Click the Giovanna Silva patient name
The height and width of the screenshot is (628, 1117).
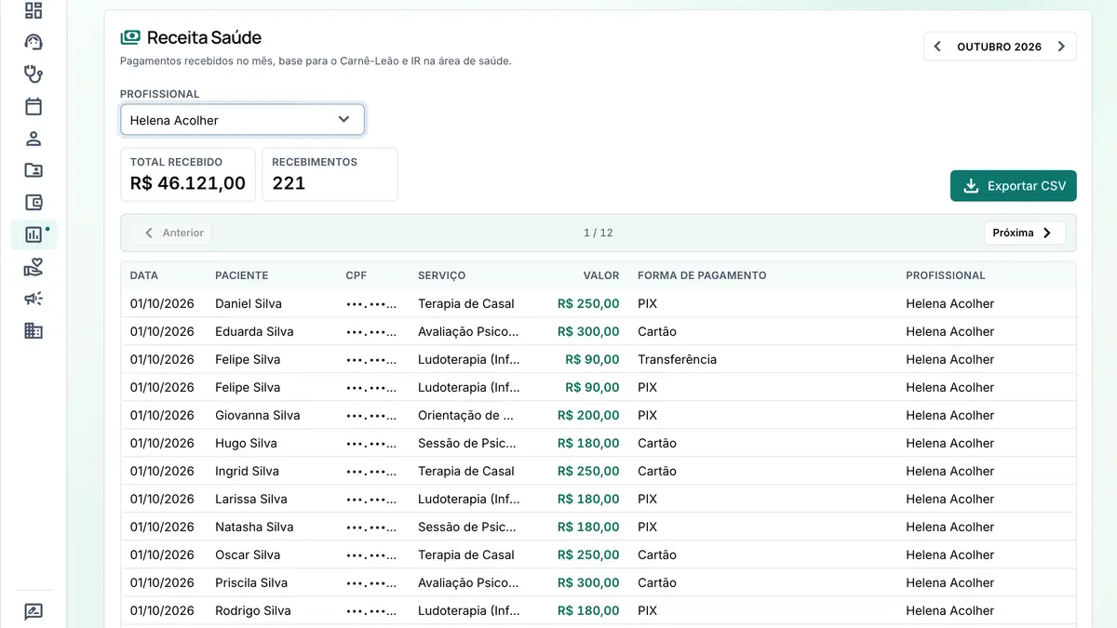258,415
